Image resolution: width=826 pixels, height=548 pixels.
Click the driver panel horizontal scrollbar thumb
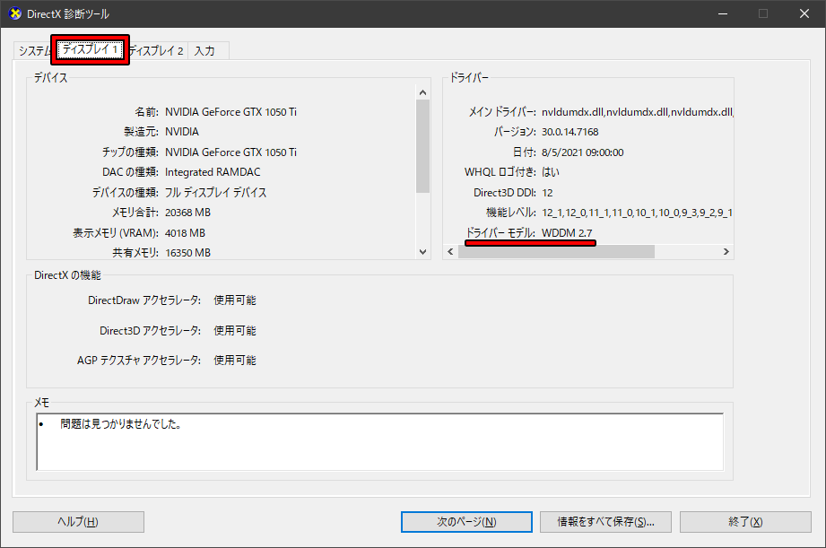[556, 251]
